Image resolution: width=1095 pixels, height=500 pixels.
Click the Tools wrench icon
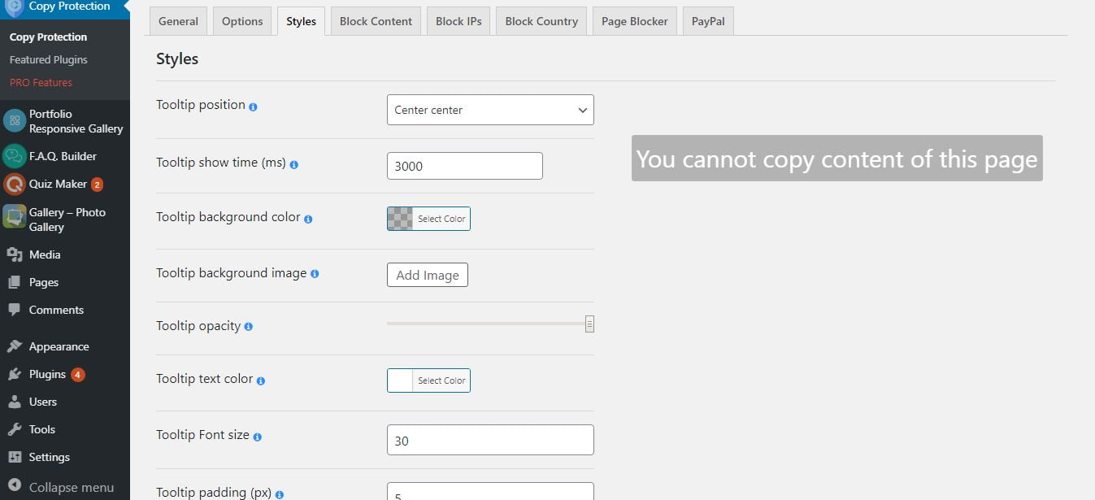click(x=15, y=429)
